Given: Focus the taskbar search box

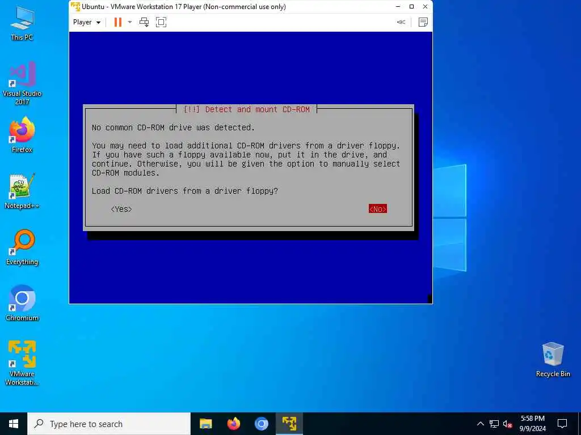Looking at the screenshot, I should pyautogui.click(x=109, y=424).
